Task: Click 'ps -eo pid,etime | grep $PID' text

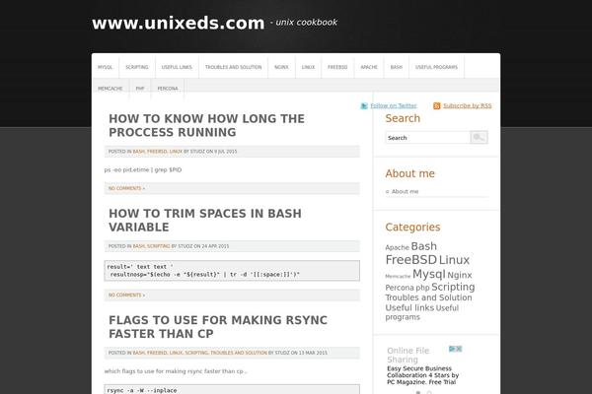Action: [x=143, y=170]
